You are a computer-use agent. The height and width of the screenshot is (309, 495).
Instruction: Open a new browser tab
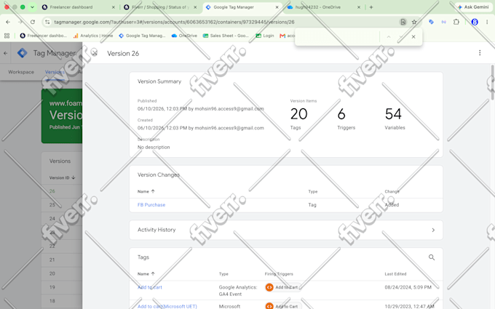pos(371,7)
